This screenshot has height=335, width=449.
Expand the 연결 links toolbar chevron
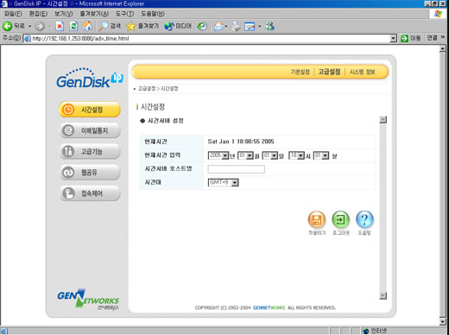[x=443, y=37]
